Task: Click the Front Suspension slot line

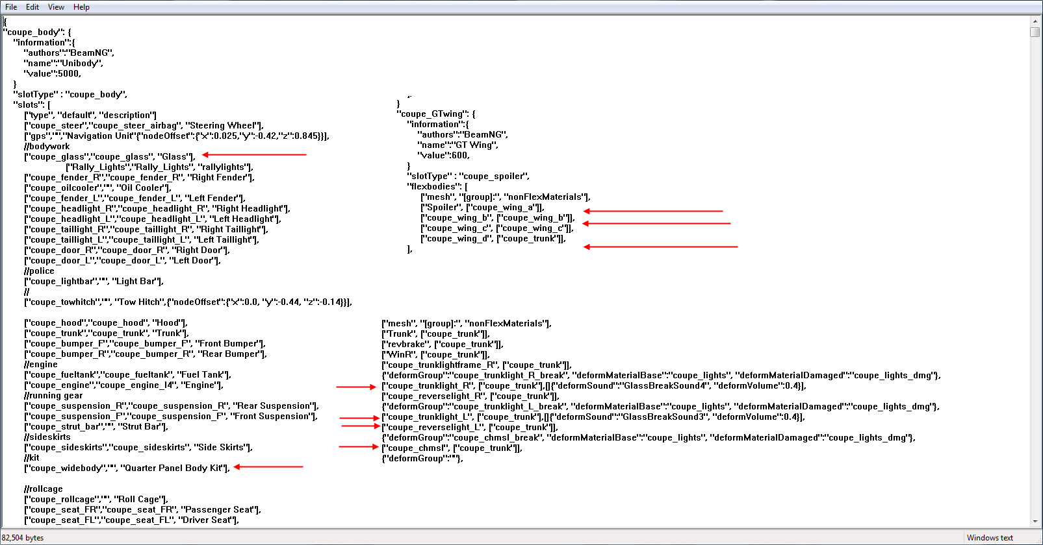Action: pos(170,416)
